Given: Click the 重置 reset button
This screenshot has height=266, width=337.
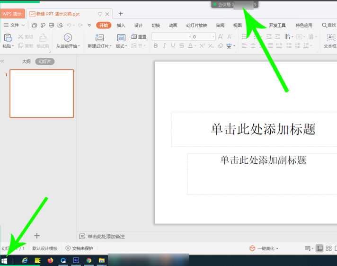Looking at the screenshot, I should click(139, 36).
